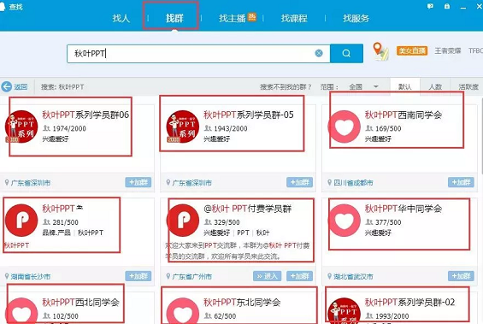This screenshot has height=324, width=483.
Task: Open the P avatar of @秋叶 PPT付费学员群
Action: 183,221
